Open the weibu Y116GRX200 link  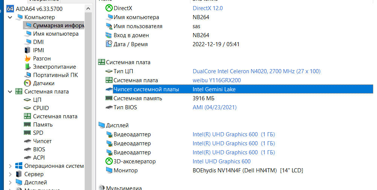click(x=217, y=80)
